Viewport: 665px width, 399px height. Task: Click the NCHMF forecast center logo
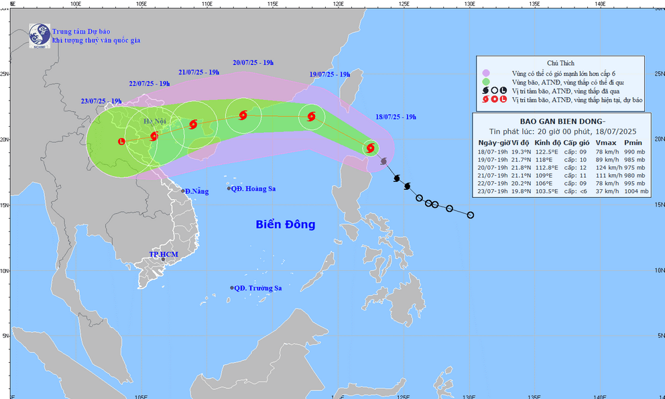pos(40,36)
